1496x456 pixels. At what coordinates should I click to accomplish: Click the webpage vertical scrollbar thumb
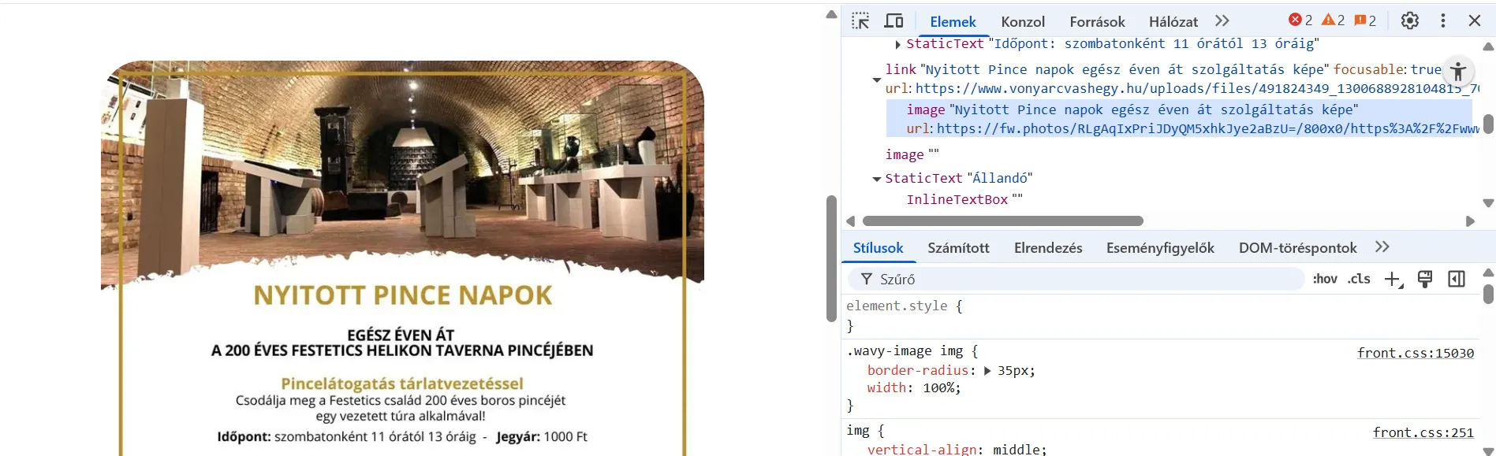[830, 258]
